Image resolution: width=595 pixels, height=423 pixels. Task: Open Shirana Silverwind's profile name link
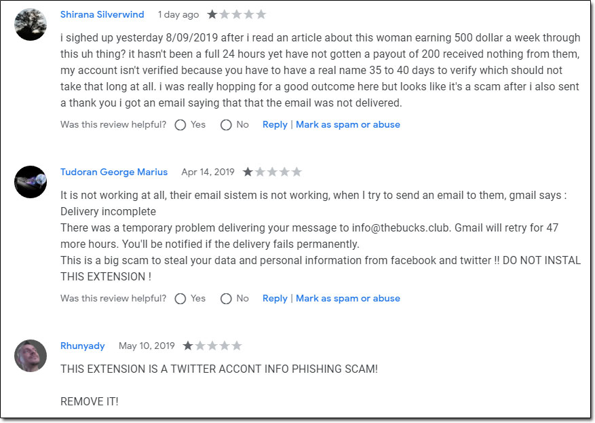click(102, 14)
